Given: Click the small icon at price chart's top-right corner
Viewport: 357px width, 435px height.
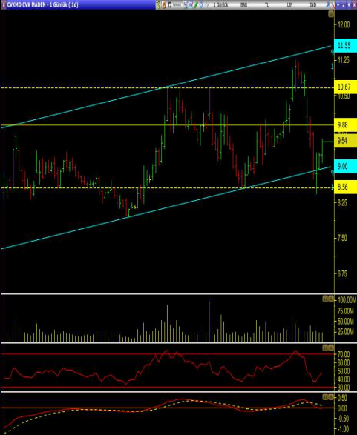Looking at the screenshot, I should (331, 14).
